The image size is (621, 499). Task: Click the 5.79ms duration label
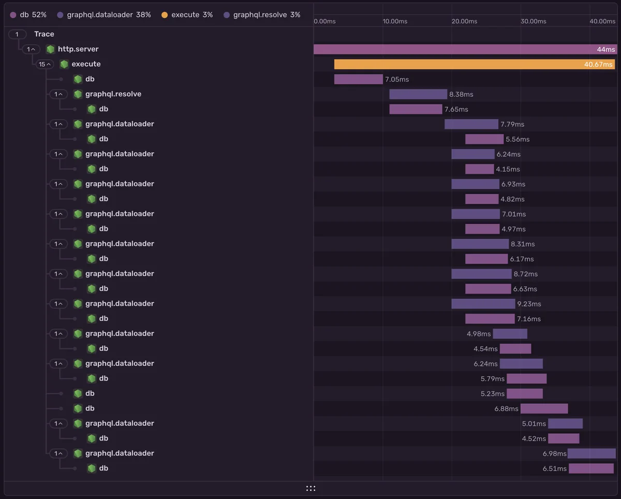tap(493, 379)
